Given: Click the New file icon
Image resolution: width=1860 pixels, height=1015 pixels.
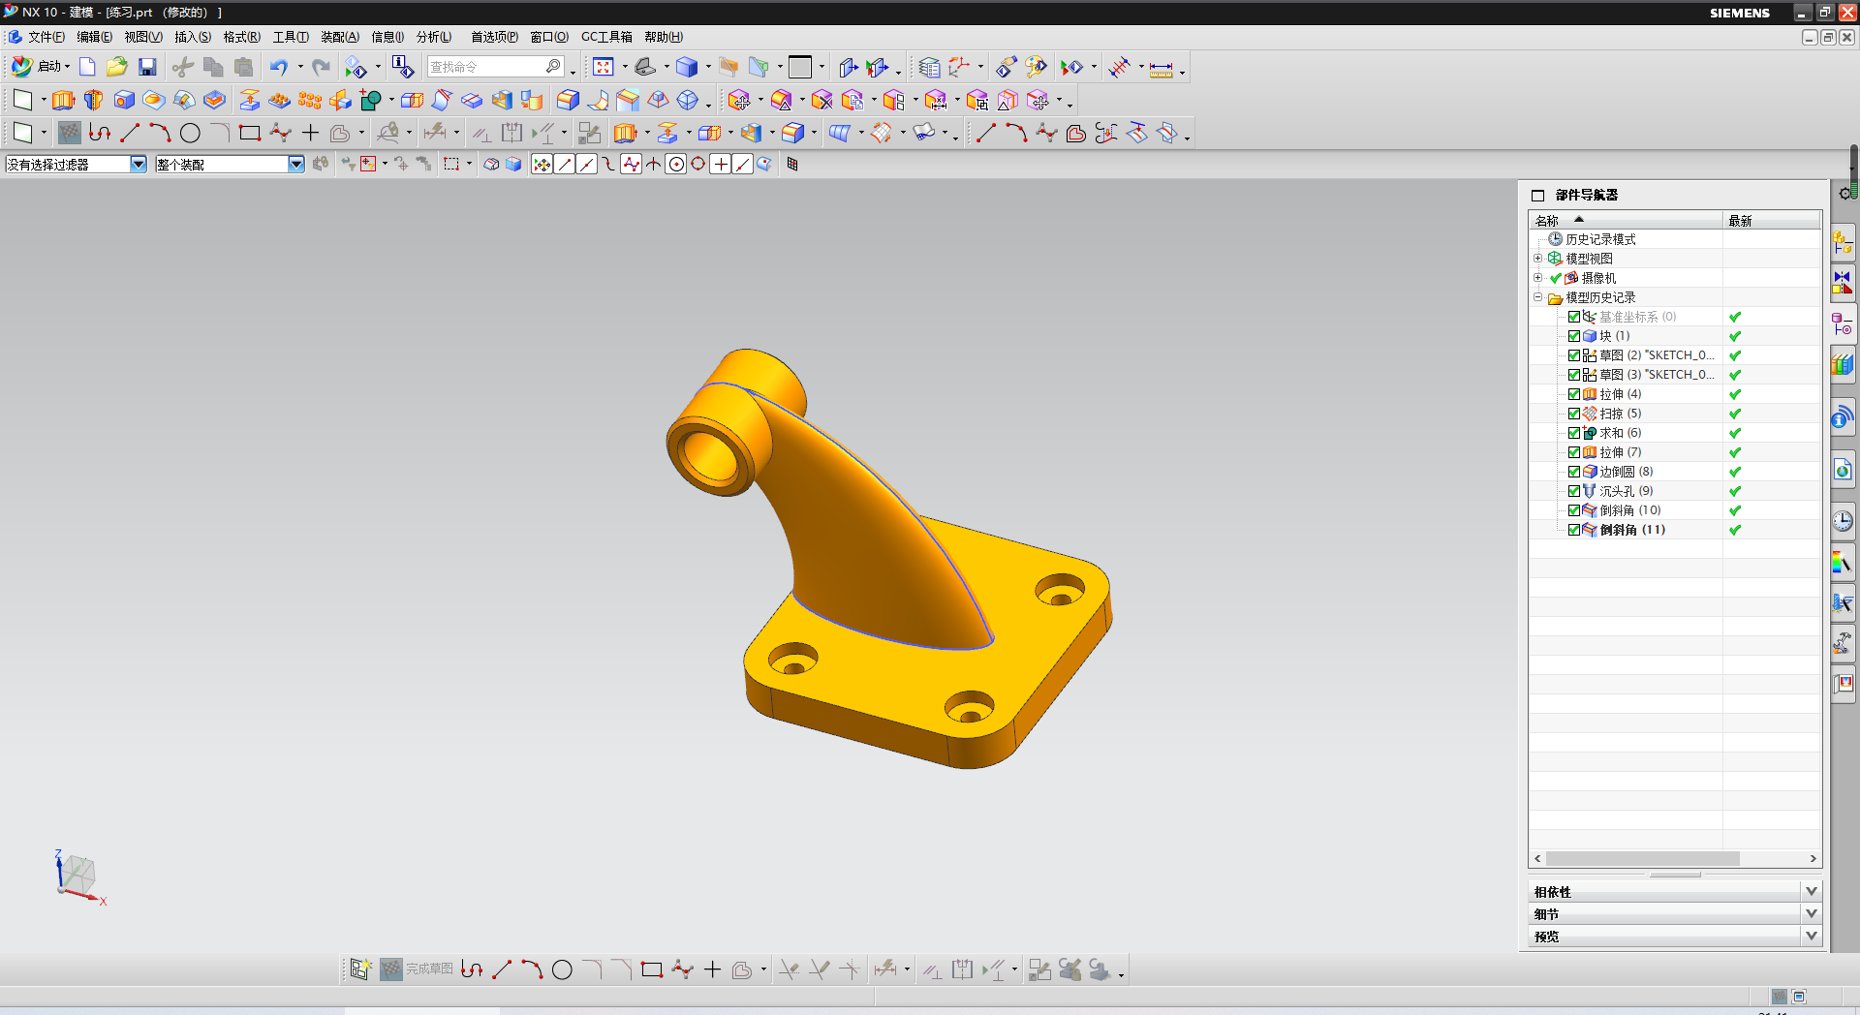Looking at the screenshot, I should (x=87, y=67).
